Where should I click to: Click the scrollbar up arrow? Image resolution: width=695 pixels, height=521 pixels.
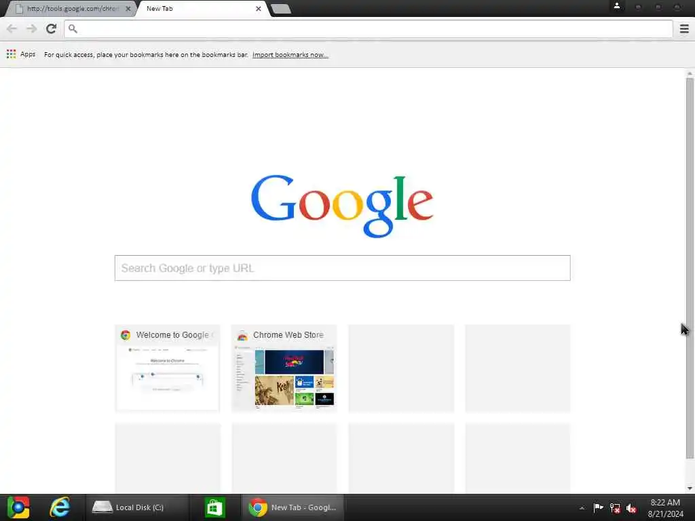tap(690, 73)
